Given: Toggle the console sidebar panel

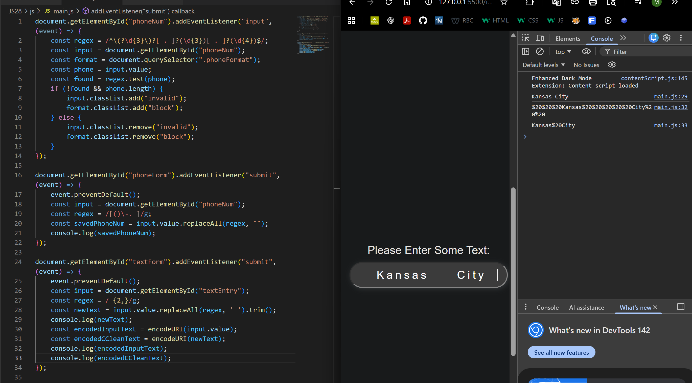Looking at the screenshot, I should 525,51.
